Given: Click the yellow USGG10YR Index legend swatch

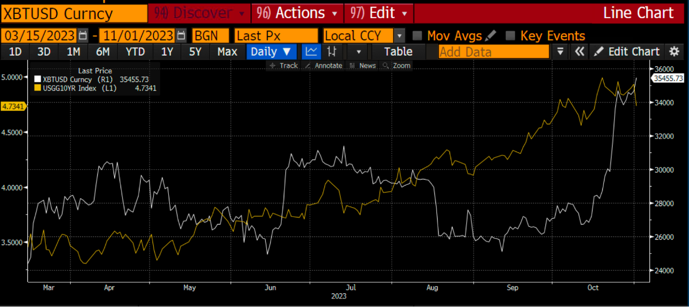Looking at the screenshot, I should tap(38, 88).
